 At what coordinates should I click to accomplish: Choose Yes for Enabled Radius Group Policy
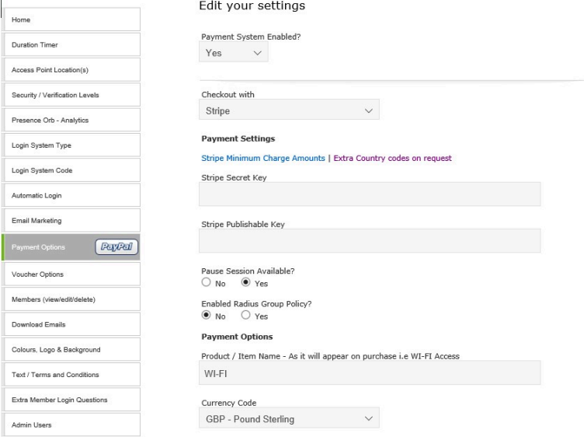pyautogui.click(x=247, y=316)
